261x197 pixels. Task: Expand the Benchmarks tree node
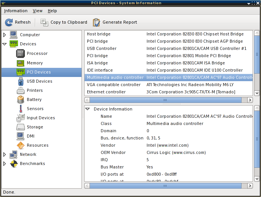click(x=5, y=164)
